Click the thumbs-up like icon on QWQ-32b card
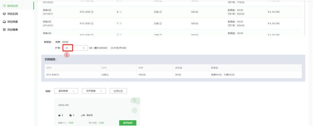 59,115
